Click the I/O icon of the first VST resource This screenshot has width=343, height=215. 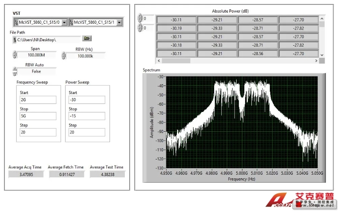click(16, 22)
